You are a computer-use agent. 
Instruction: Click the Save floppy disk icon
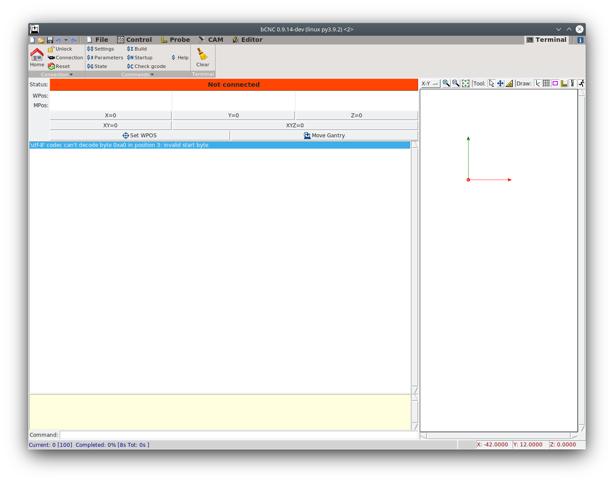click(x=50, y=40)
